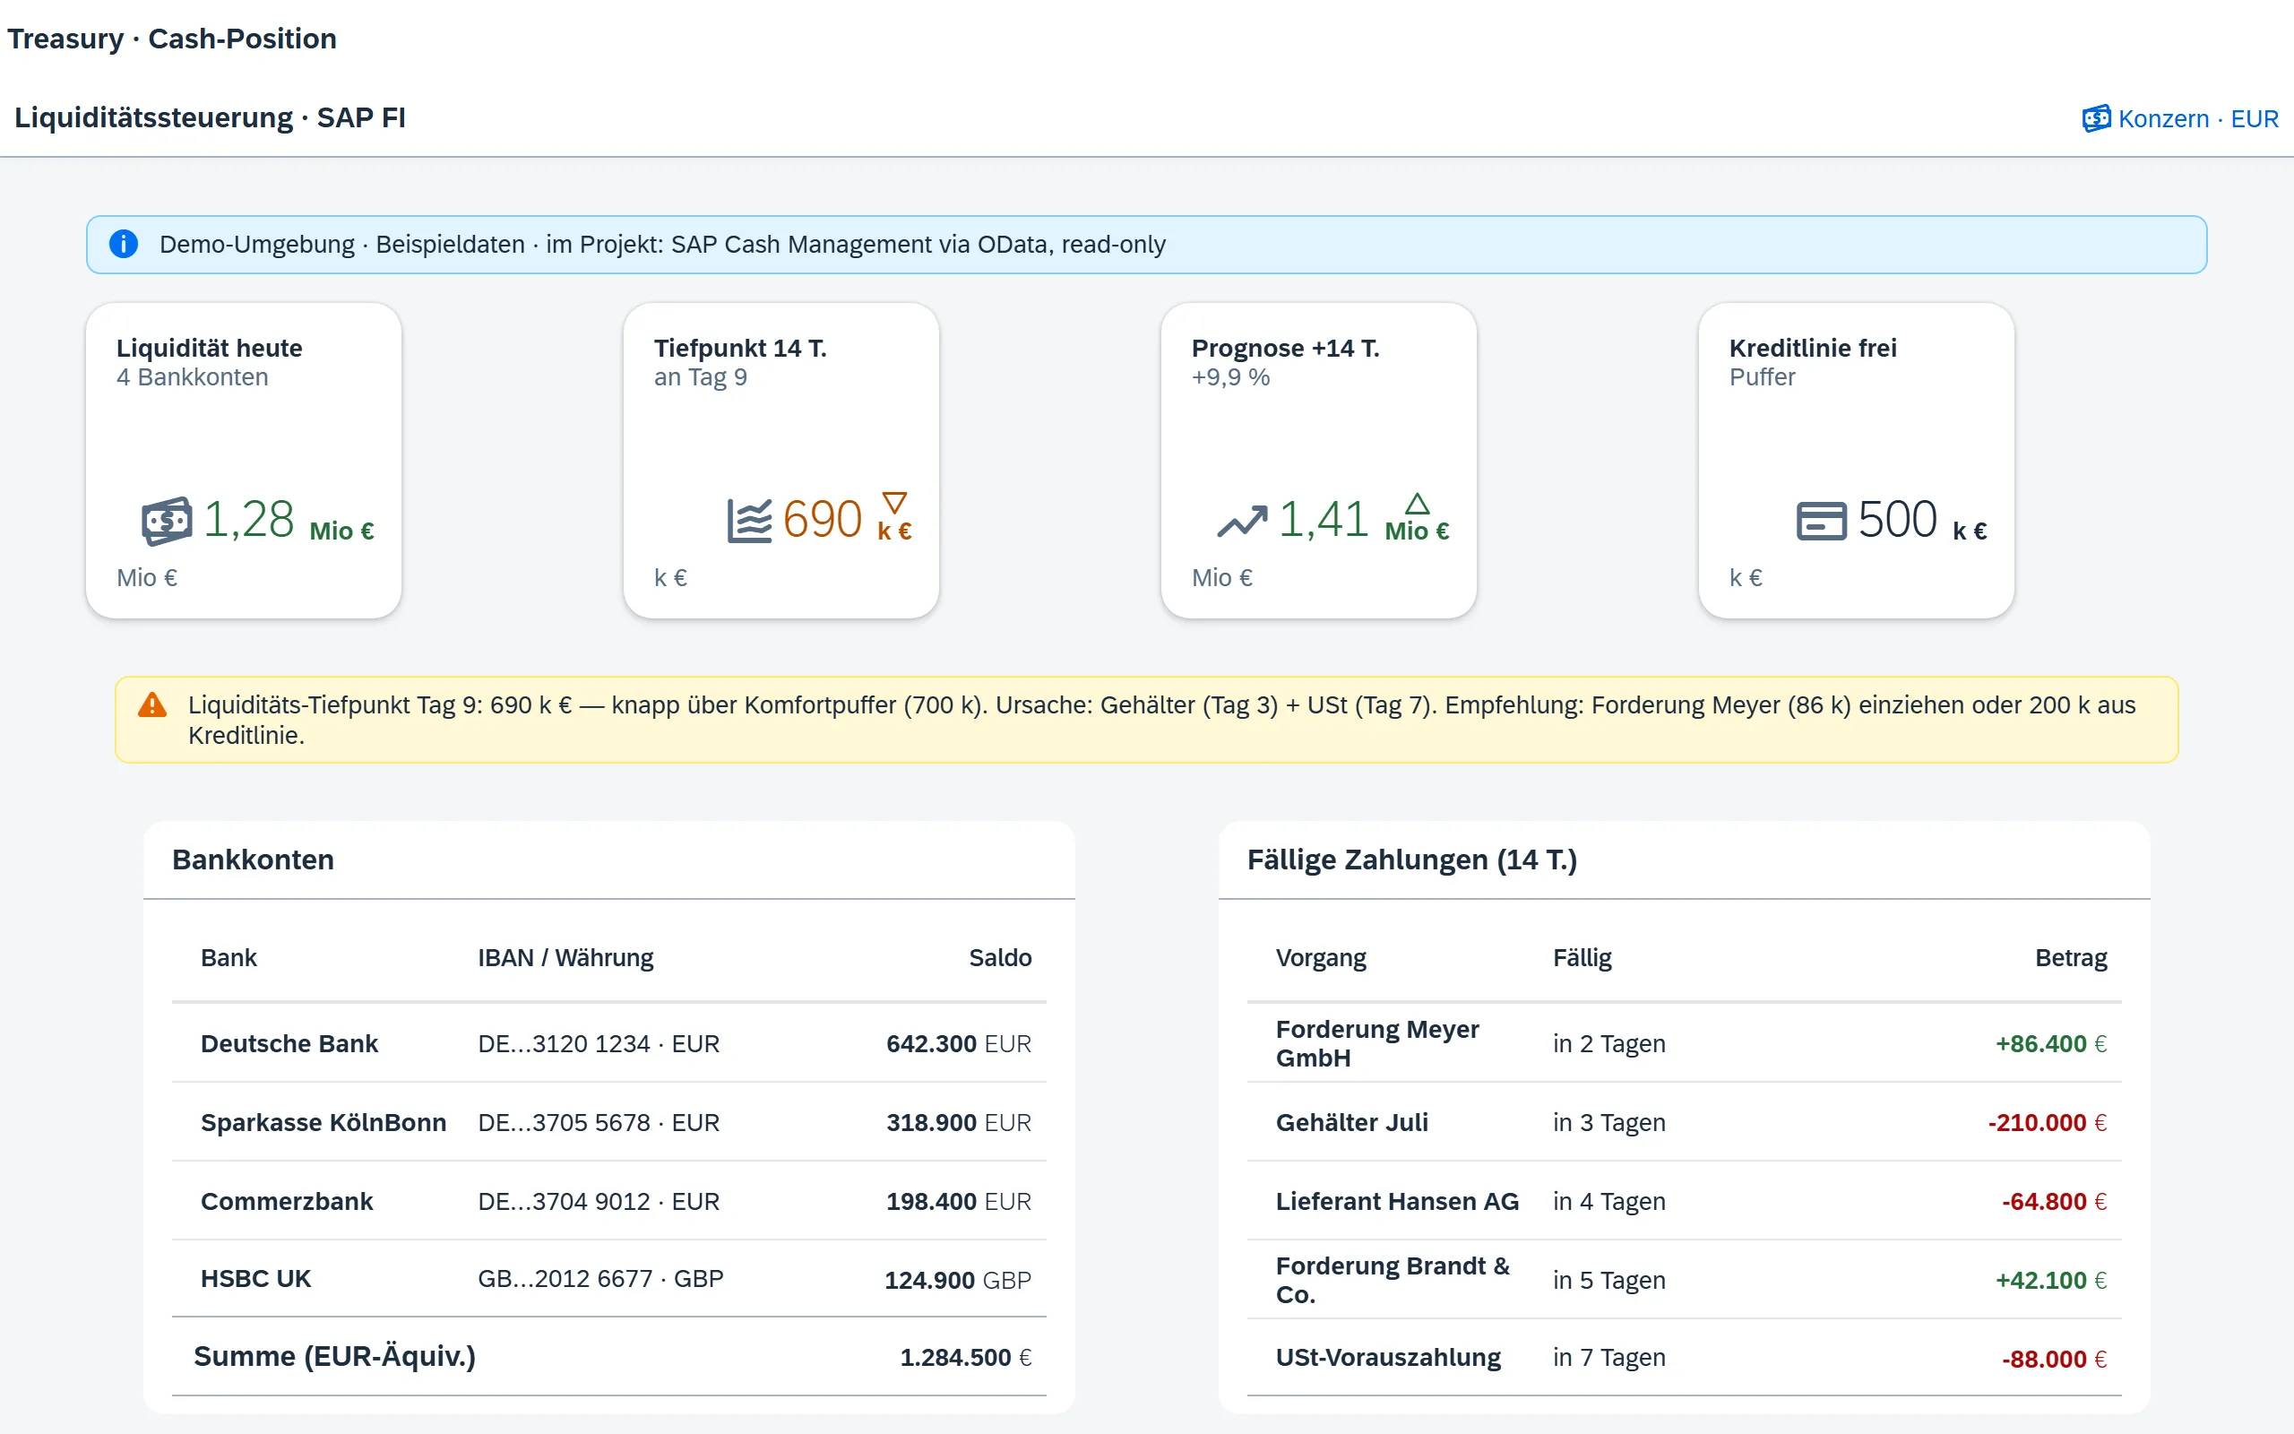Select Gehälter Juli payment row
This screenshot has height=1434, width=2294.
point(1684,1122)
